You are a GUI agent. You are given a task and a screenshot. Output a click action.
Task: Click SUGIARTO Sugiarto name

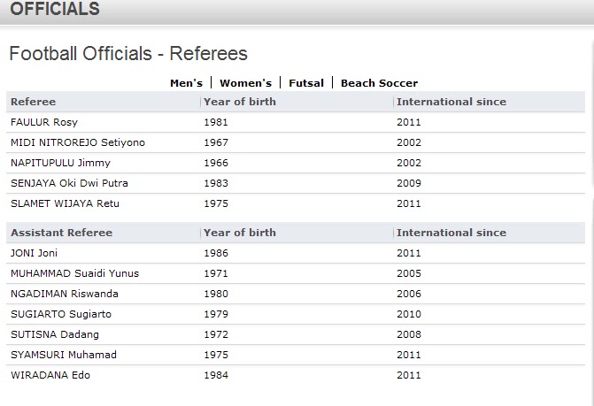click(x=61, y=314)
